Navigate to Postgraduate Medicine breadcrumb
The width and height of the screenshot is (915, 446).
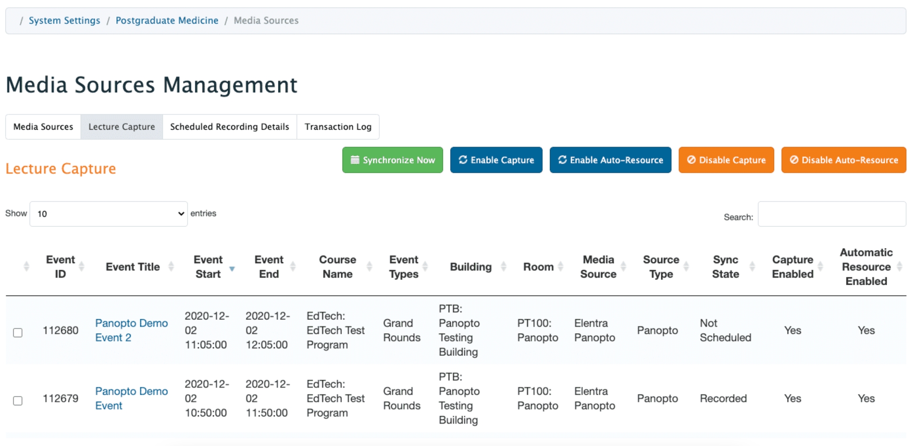[x=167, y=20]
